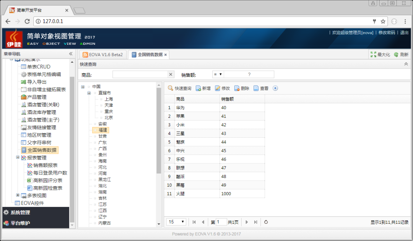413x241 pixels.
Task: Close the 全国销售数据 tab
Action: (166, 55)
